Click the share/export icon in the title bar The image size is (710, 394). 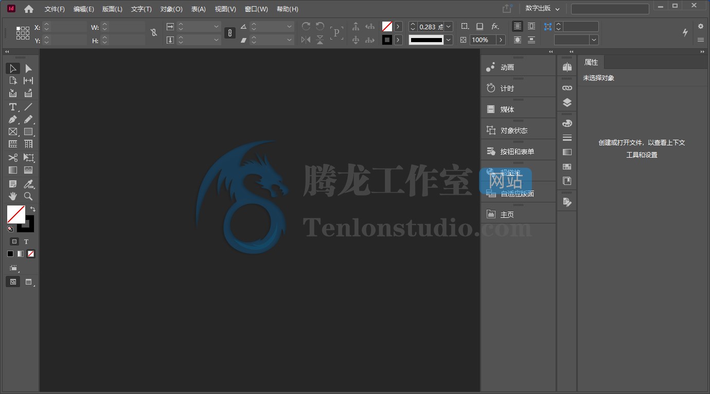pos(507,9)
